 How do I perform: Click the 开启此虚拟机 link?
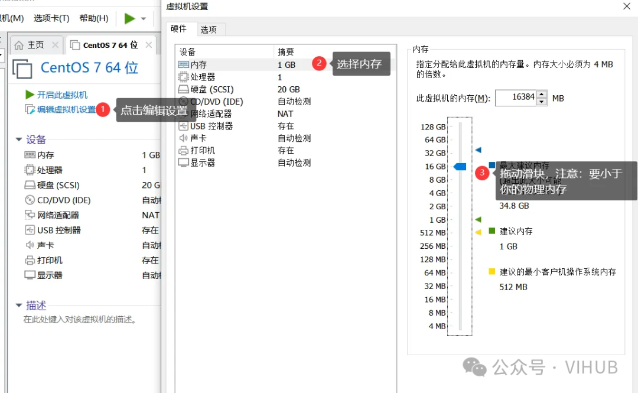coord(62,95)
